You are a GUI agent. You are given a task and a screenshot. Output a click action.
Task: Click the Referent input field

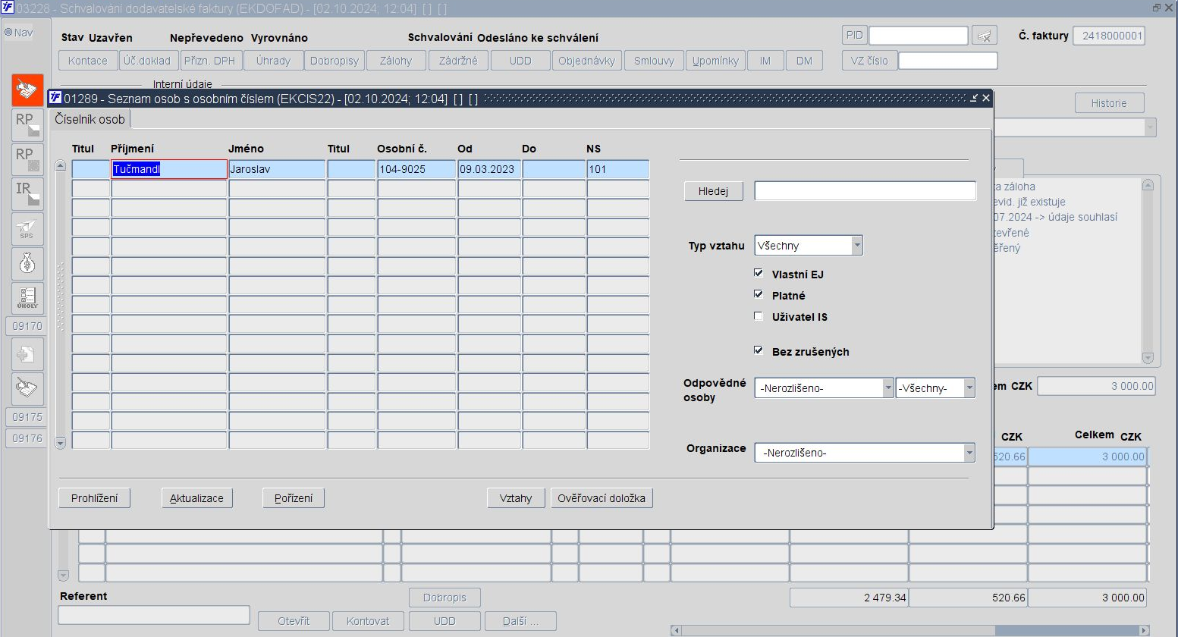(154, 615)
